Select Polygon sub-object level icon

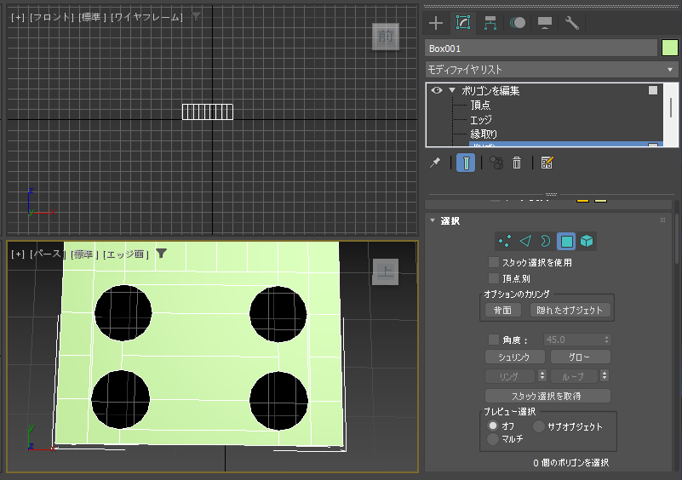[566, 242]
